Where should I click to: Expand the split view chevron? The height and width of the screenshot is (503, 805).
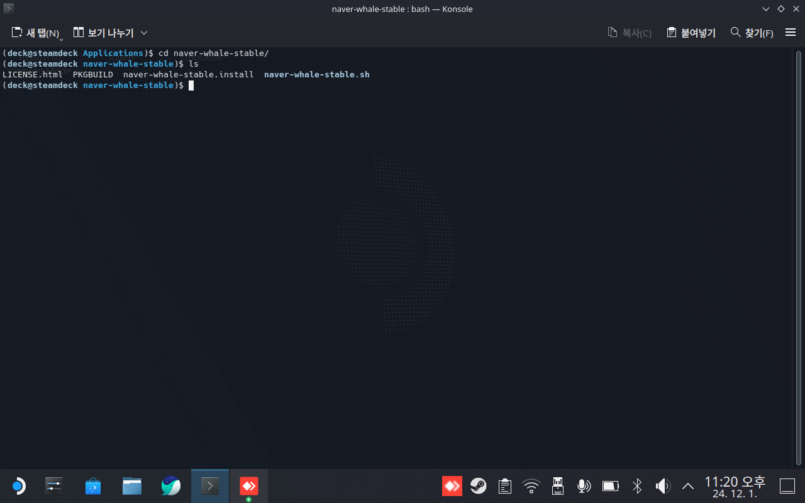coord(144,33)
